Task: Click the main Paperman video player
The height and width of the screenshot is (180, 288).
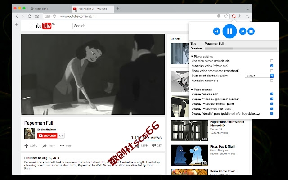Action: [93, 74]
